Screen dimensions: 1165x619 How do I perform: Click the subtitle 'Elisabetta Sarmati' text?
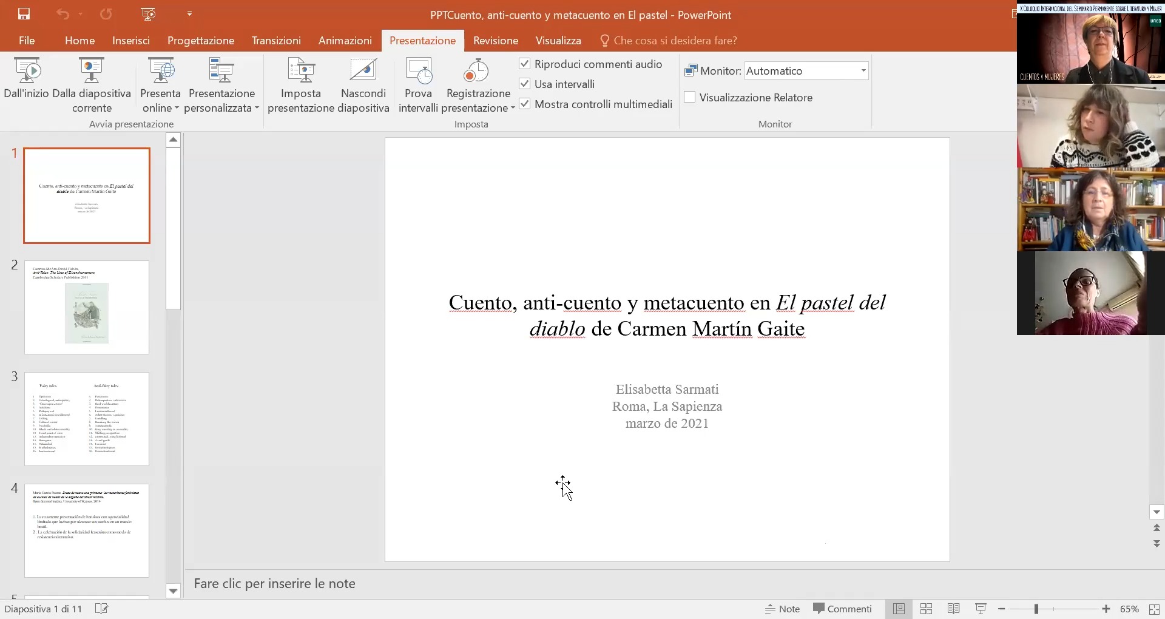667,390
